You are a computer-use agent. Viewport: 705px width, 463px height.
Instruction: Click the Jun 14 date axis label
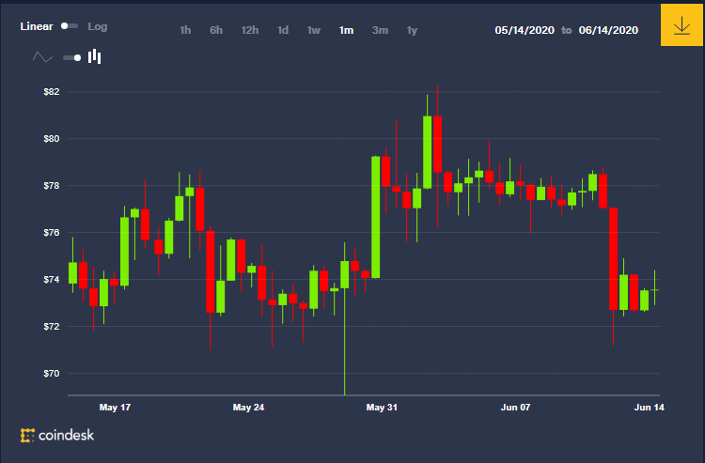(x=650, y=408)
